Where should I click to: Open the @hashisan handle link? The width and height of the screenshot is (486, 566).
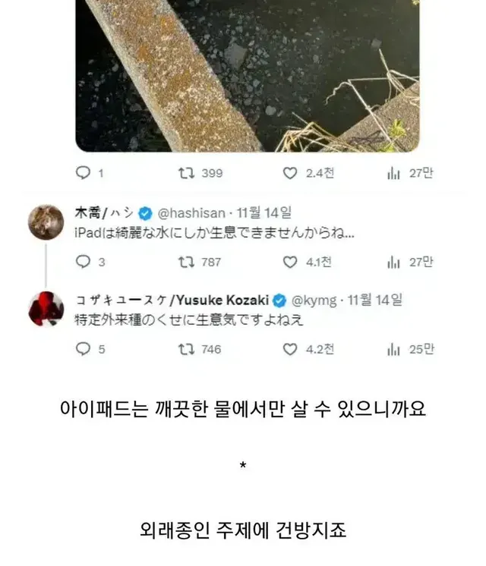(x=191, y=213)
